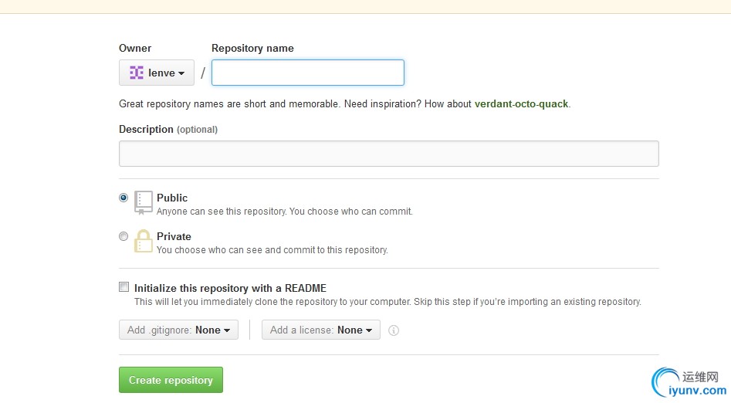Click the lenve owner identicon avatar
731x403 pixels.
(x=137, y=73)
